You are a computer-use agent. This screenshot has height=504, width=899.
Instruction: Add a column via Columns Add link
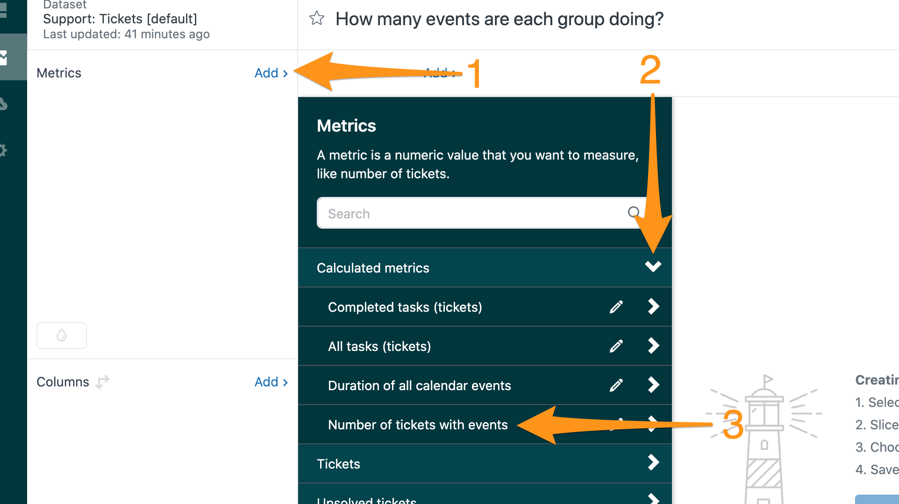(x=271, y=382)
